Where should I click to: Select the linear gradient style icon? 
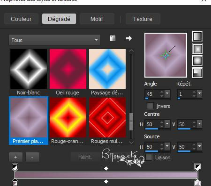tap(197, 36)
